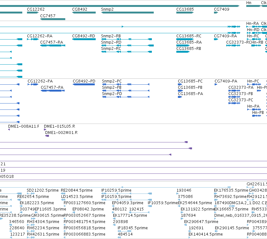
Task: Open EST label IP10159.5prime
Action: (x=116, y=197)
